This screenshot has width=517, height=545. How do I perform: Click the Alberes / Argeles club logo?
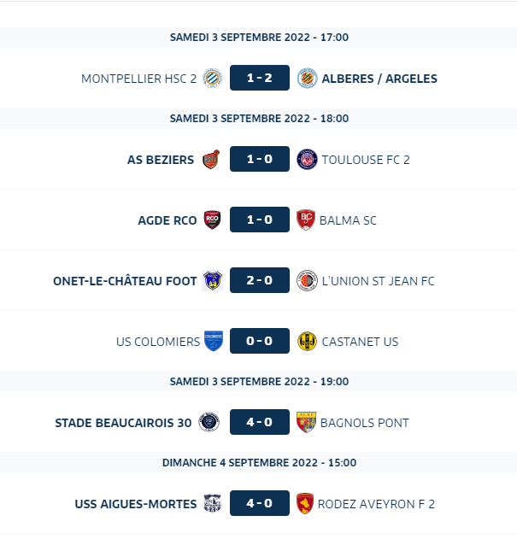coord(307,78)
